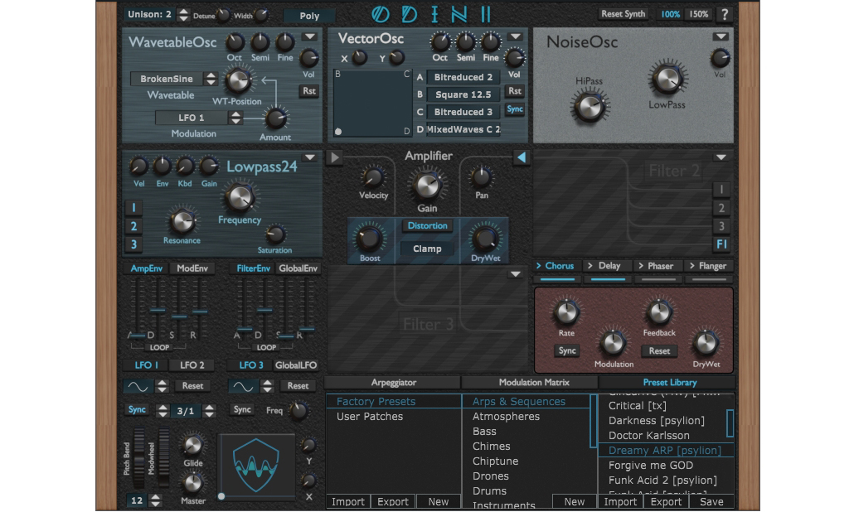
Task: Click the Saturation knob in the filter
Action: click(275, 234)
